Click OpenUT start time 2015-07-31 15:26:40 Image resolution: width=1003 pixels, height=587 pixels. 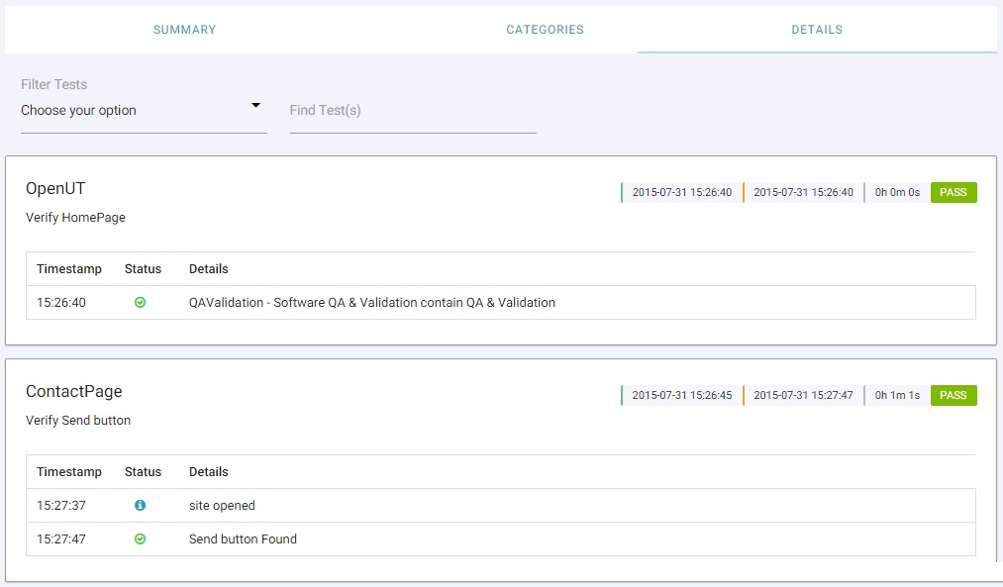(x=681, y=192)
